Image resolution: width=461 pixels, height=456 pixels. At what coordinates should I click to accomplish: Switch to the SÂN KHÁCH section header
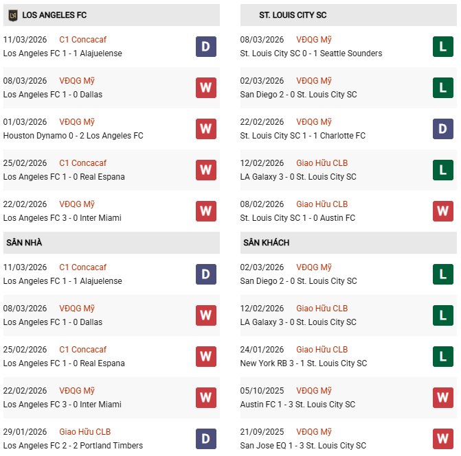pos(266,243)
